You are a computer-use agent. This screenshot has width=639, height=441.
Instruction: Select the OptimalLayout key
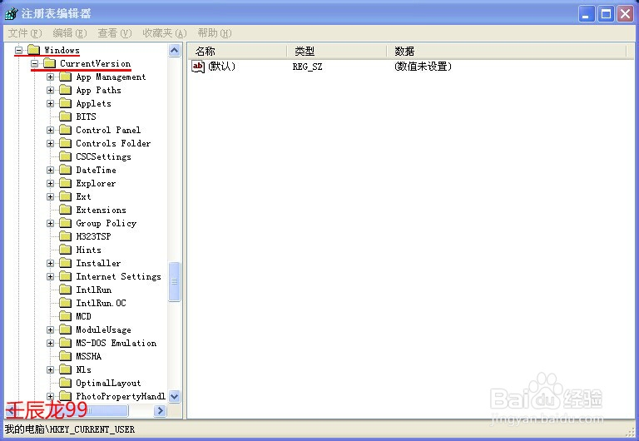108,383
